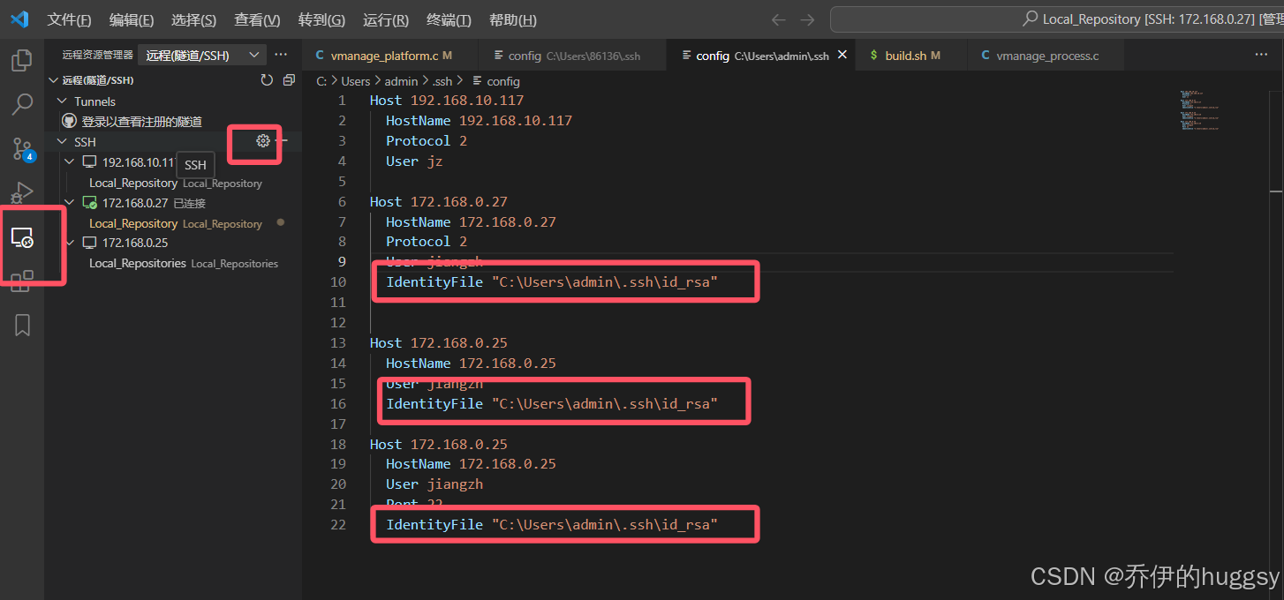
Task: Collapse the 192.168.10.117 host node
Action: (x=71, y=162)
